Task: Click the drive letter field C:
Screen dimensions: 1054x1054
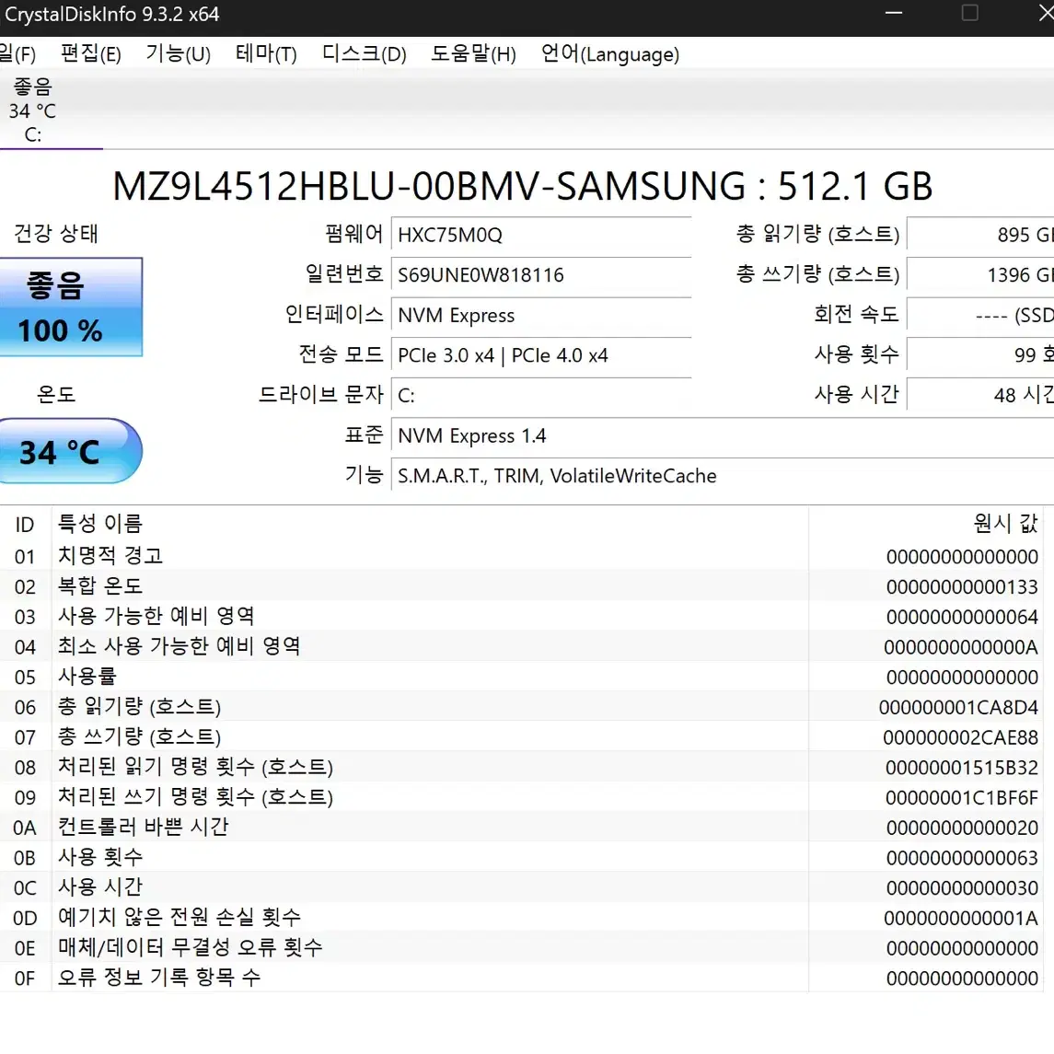Action: 541,395
